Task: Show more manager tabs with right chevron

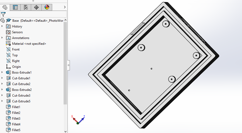Action: tap(65, 7)
